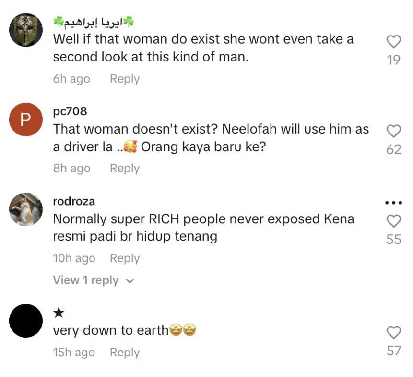Visit the pc708 username profile

(x=70, y=111)
